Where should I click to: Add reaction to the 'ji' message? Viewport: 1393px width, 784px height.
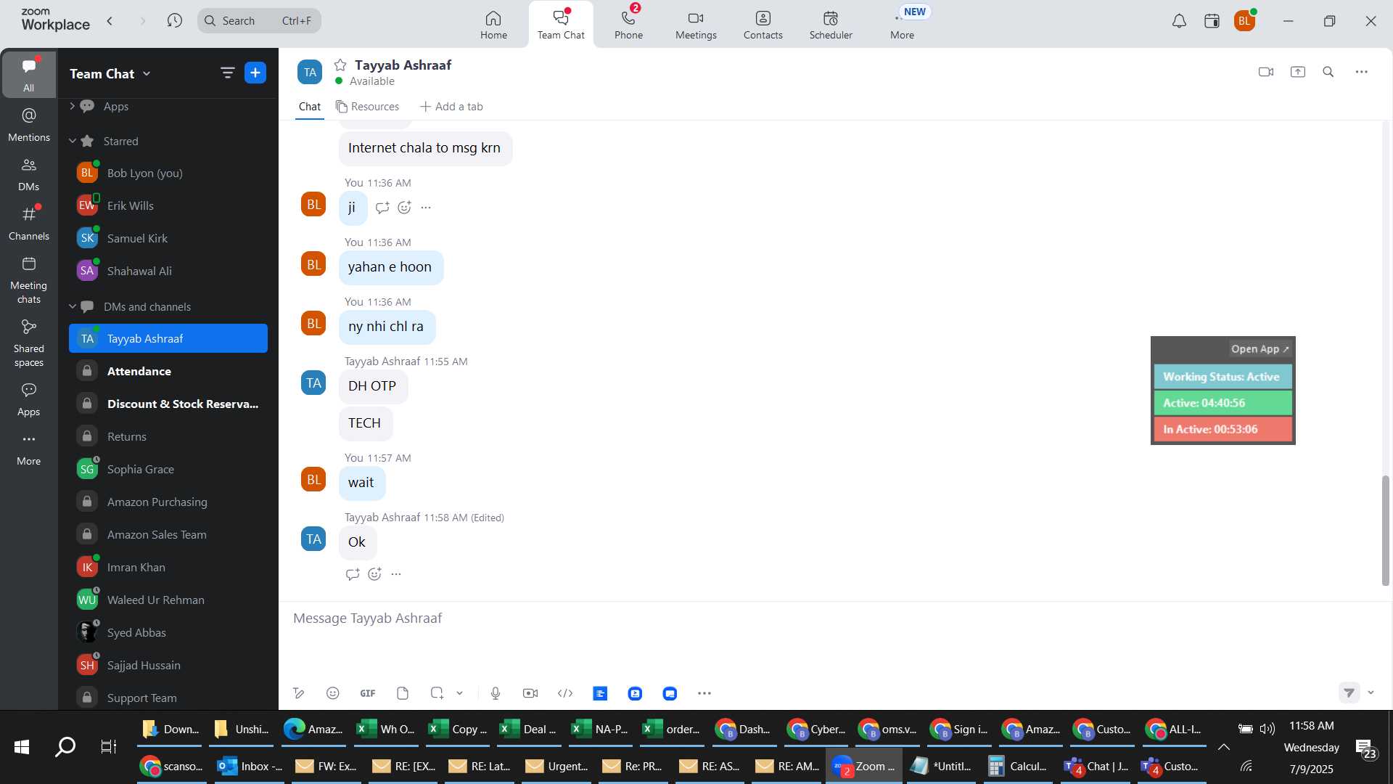click(x=405, y=208)
